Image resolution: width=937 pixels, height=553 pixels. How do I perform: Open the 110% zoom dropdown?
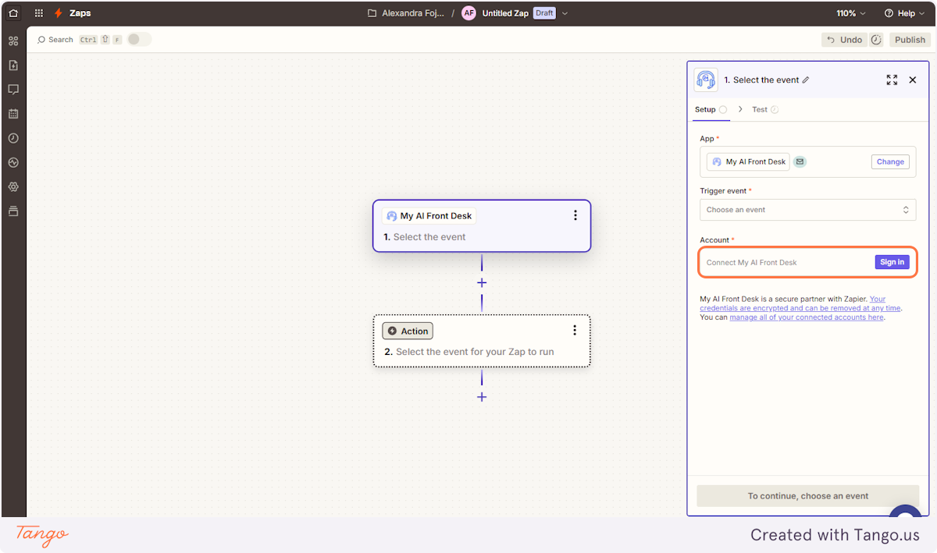851,13
